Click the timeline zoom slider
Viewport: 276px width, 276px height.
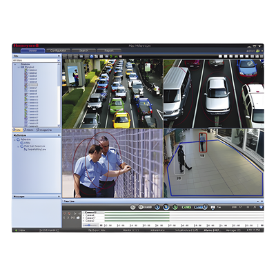click(x=90, y=226)
